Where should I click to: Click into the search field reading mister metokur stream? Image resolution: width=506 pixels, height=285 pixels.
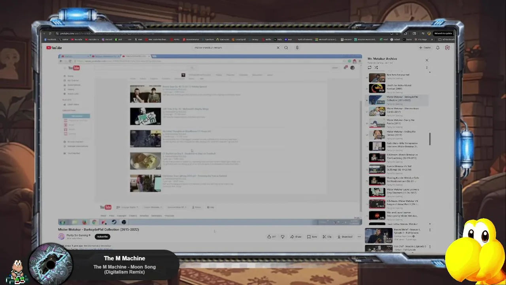click(x=233, y=47)
